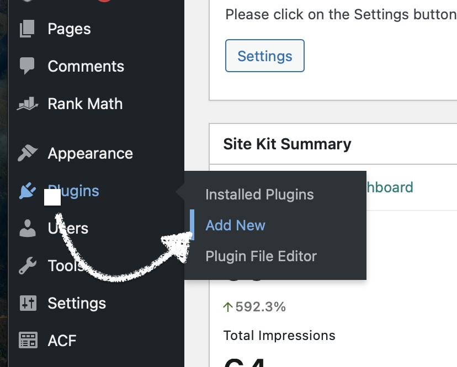This screenshot has height=367, width=457.
Task: Click the Site Kit Summary heading
Action: 287,144
